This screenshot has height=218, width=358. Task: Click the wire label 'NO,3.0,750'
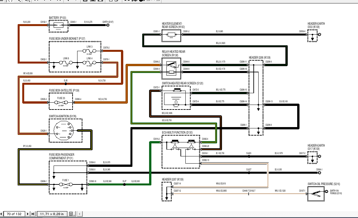[x=103, y=99]
